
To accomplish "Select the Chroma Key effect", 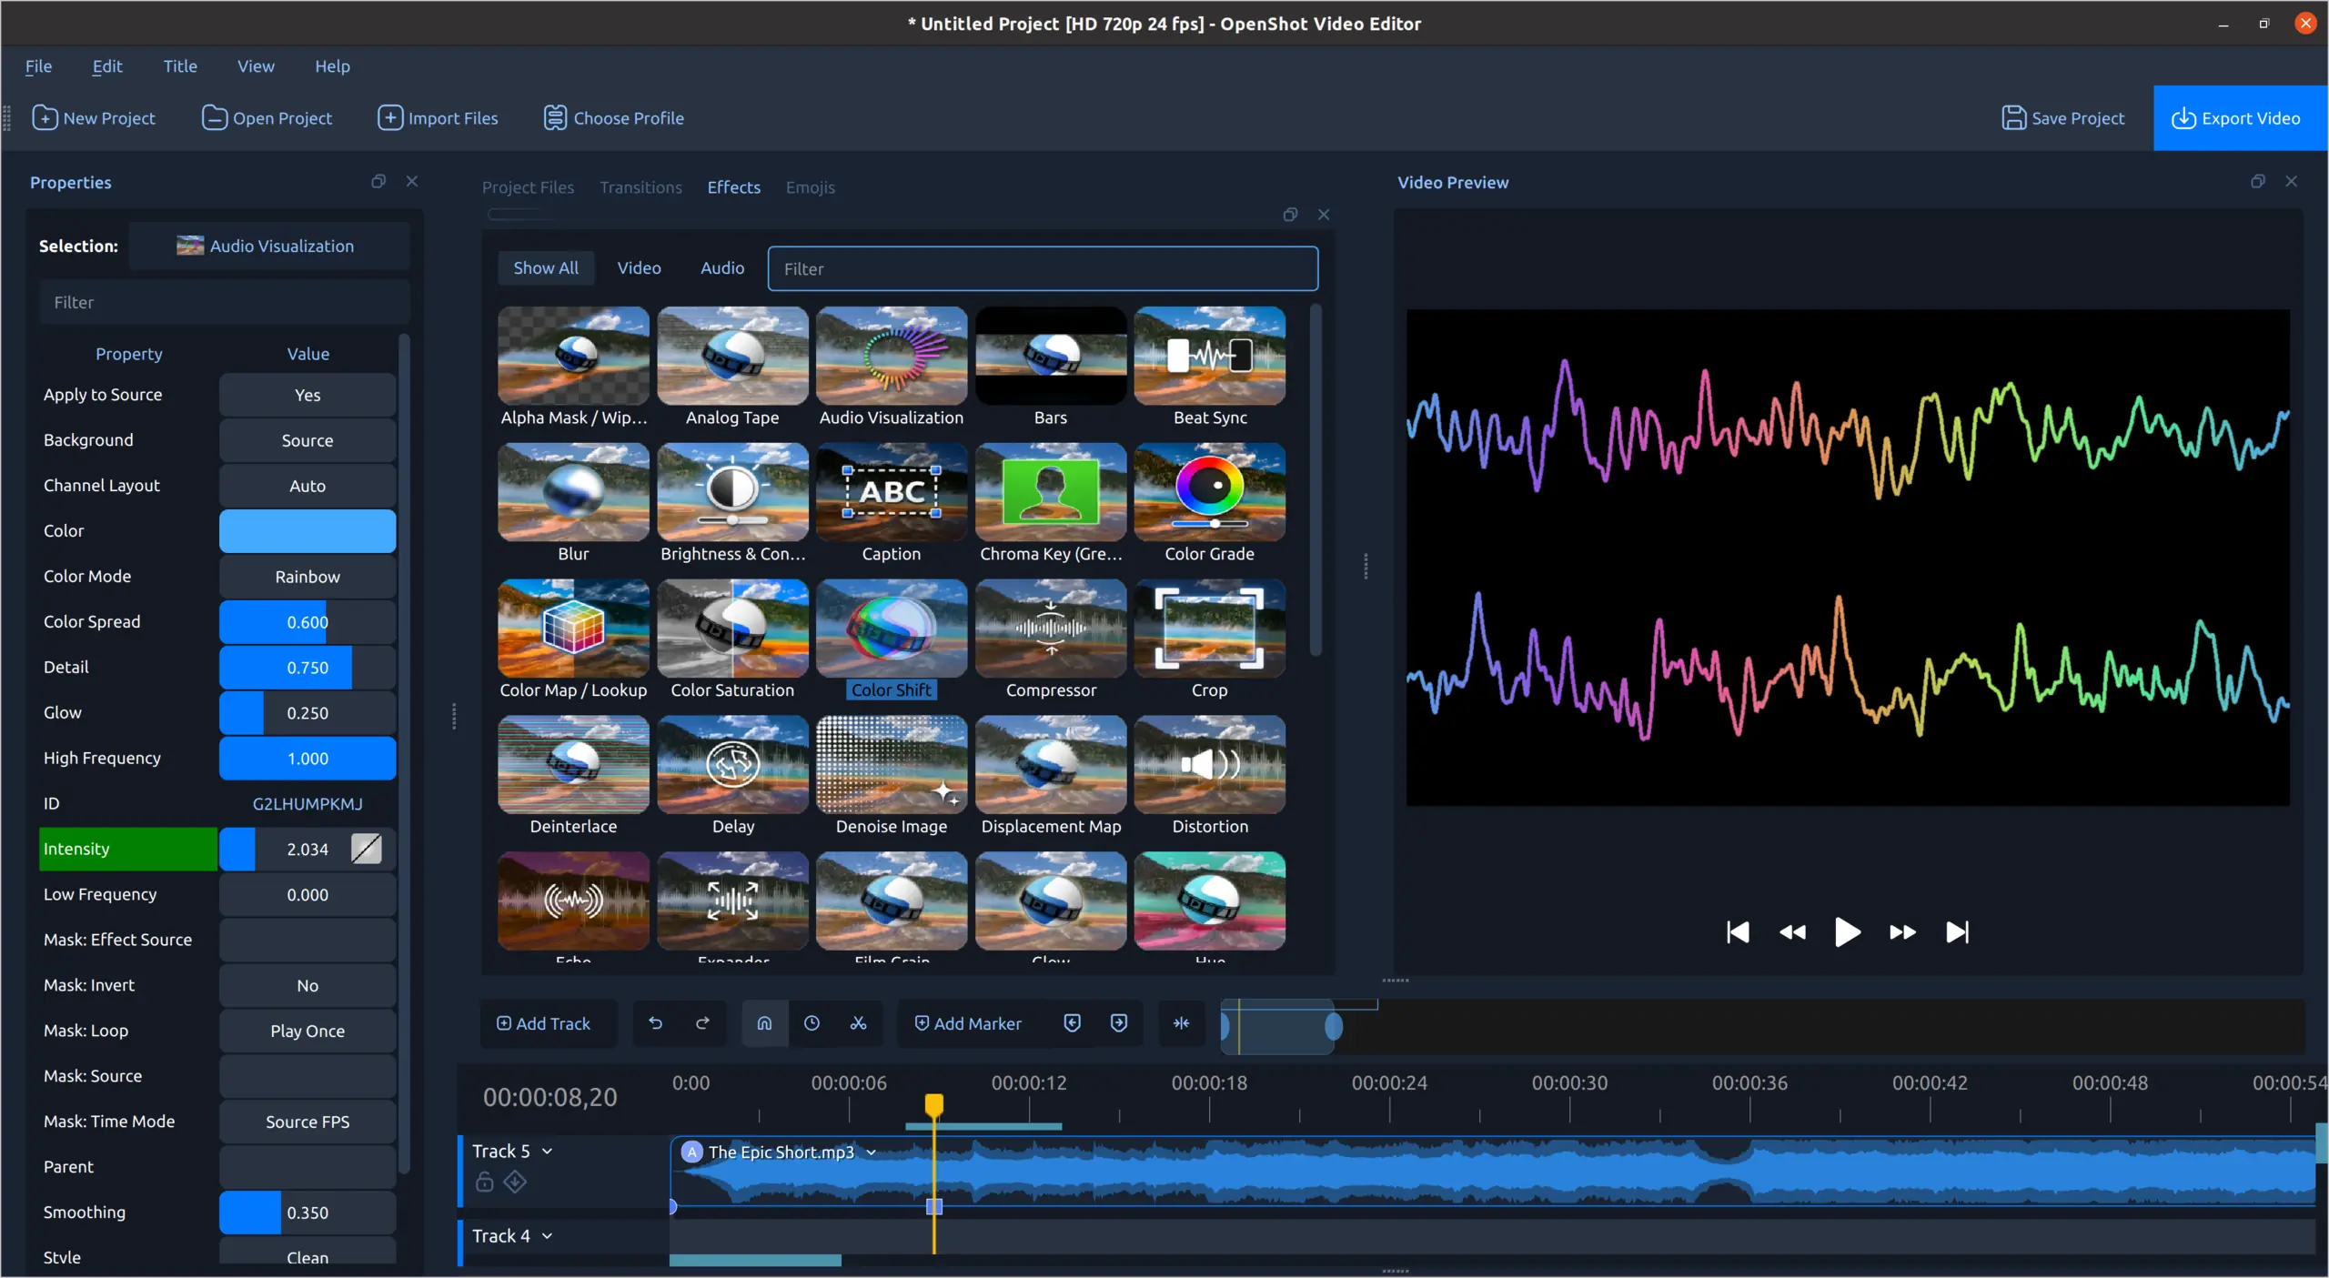I will 1051,504.
